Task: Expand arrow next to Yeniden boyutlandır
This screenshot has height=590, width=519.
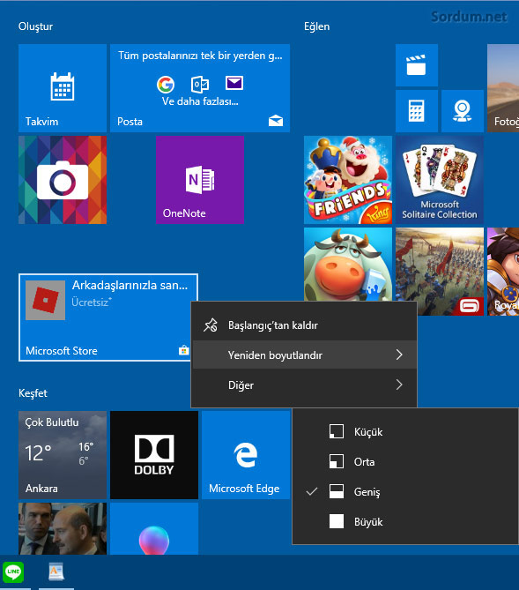Action: pos(399,355)
